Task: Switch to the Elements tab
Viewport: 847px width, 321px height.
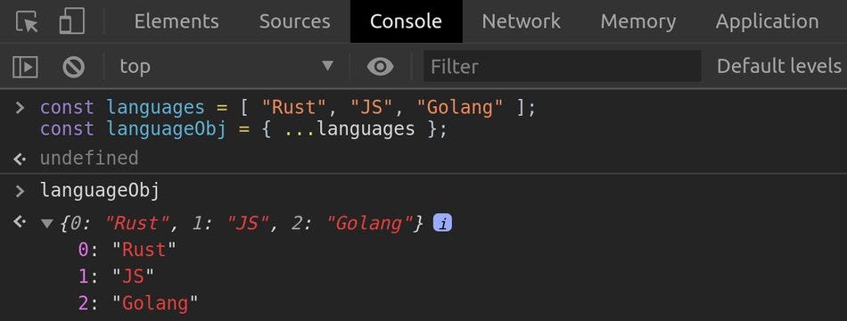Action: point(177,21)
